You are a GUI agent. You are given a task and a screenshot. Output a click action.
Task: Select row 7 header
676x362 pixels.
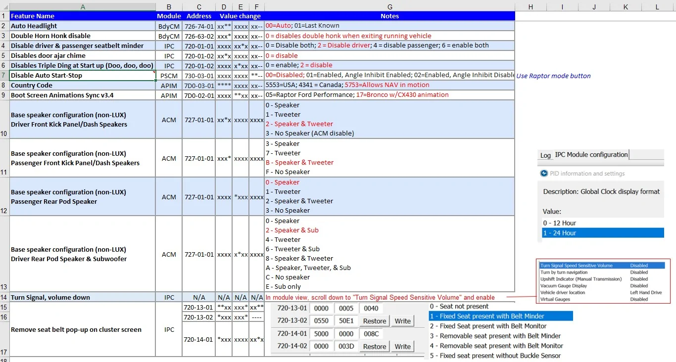(x=4, y=76)
